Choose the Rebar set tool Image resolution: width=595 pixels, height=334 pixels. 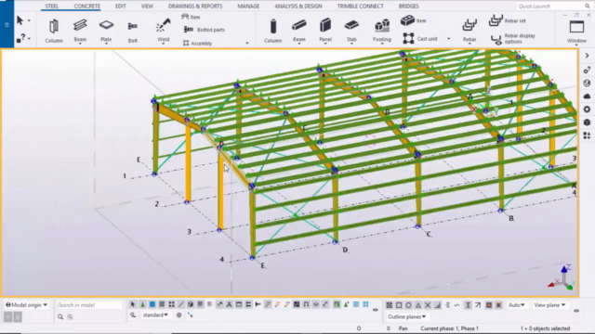[507, 20]
